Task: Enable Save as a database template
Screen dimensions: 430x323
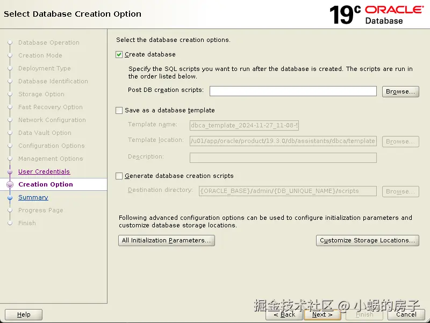Action: (119, 111)
